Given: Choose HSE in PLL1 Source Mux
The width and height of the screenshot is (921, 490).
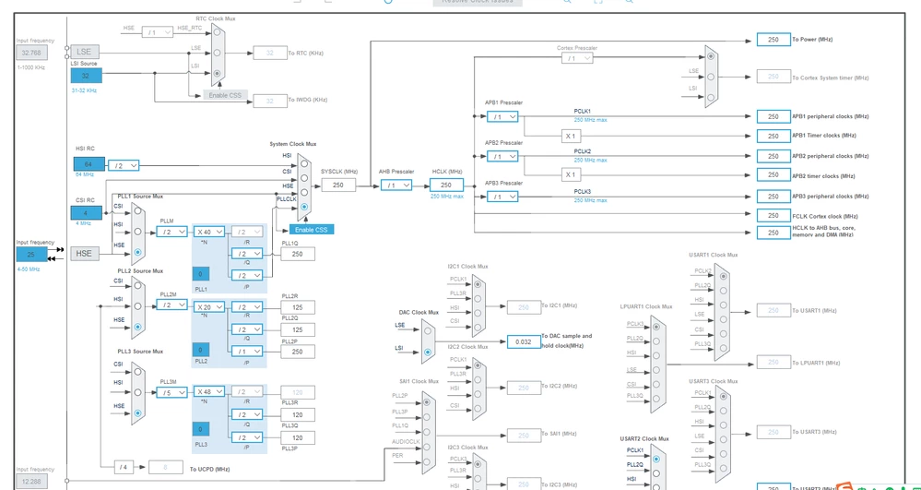Looking at the screenshot, I should 137,252.
